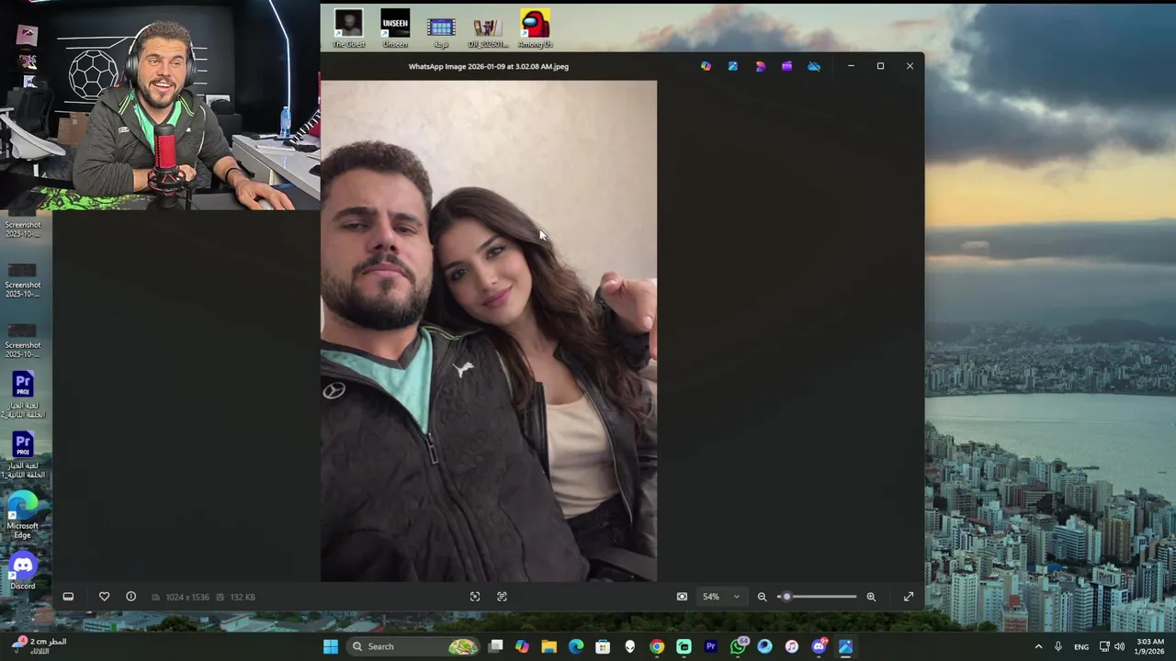
Task: Open the Discord desktop shortcut
Action: [x=22, y=572]
